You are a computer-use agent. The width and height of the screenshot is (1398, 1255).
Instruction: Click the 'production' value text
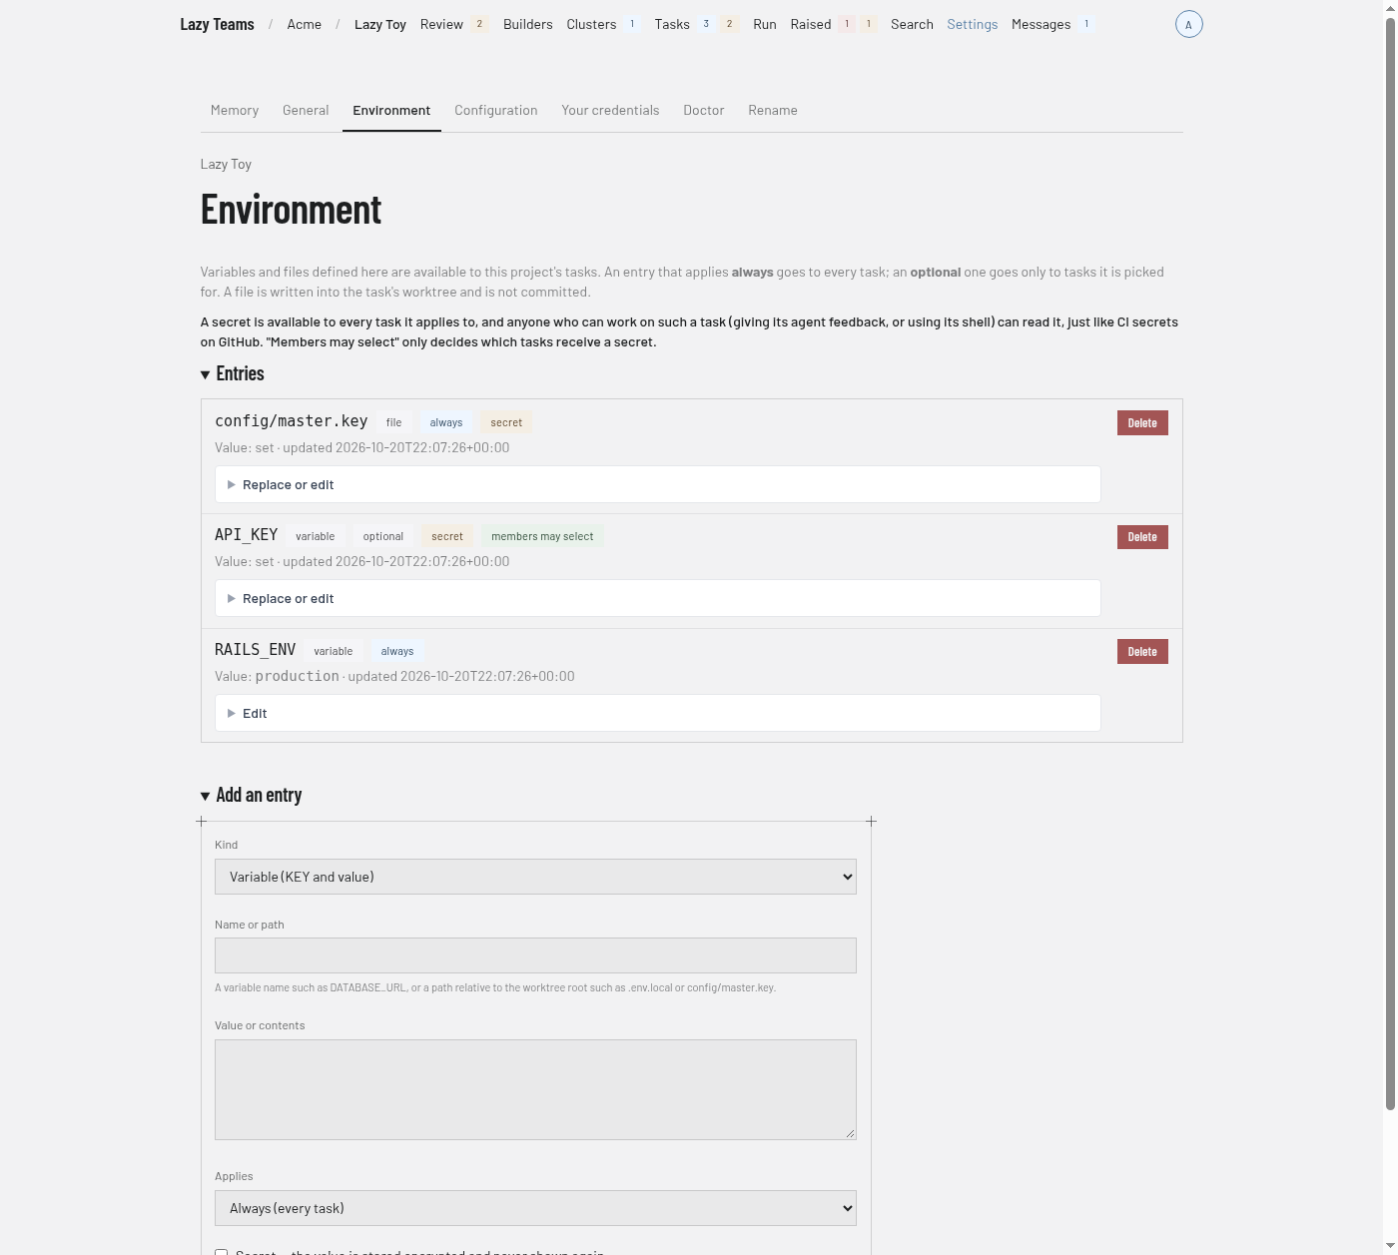298,676
